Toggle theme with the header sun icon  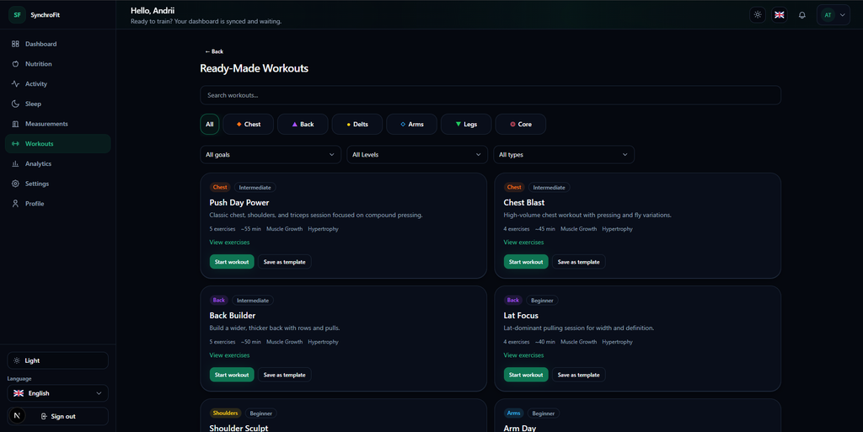(758, 15)
